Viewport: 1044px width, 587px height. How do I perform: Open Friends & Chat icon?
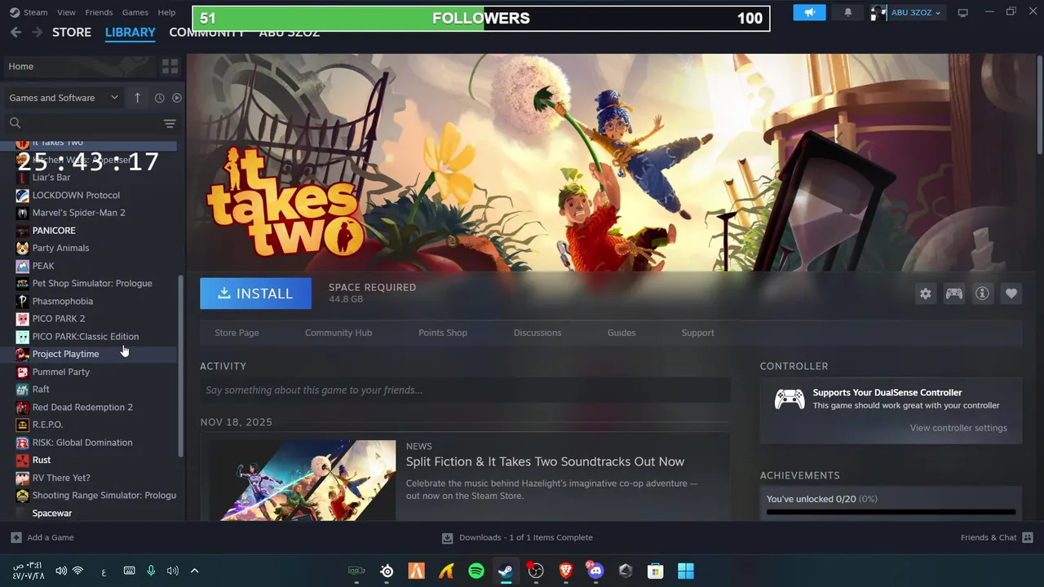(1028, 537)
